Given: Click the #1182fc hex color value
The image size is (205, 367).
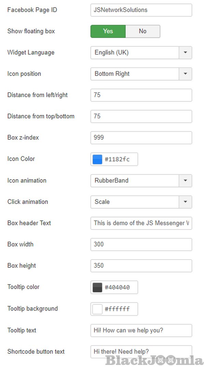Looking at the screenshot, I should [117, 159].
